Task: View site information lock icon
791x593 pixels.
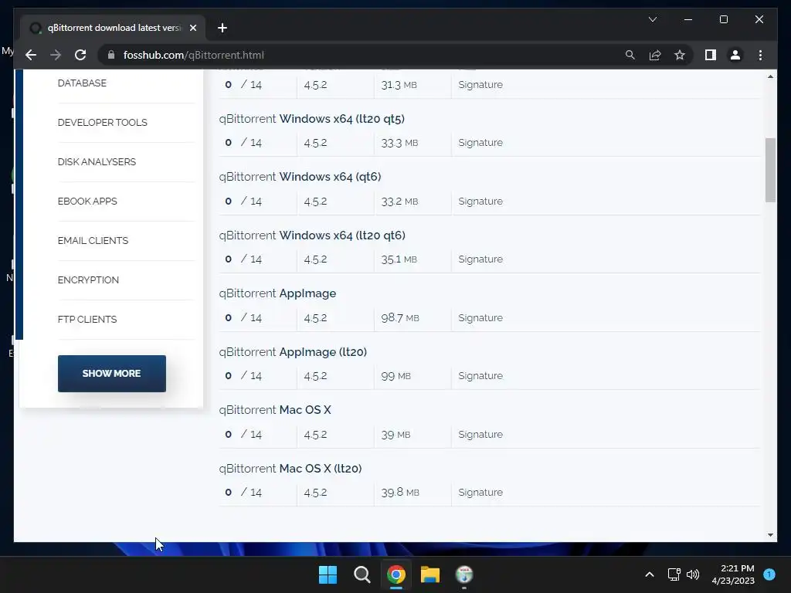Action: coord(111,55)
